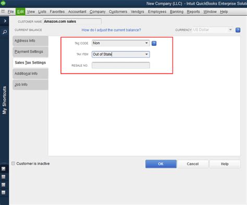Click the small window icon left of File menu
This screenshot has width=247, height=205.
coord(3,11)
